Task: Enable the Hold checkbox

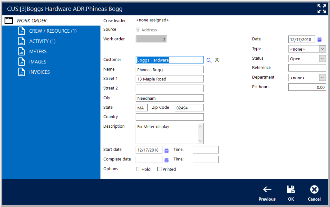Action: (x=138, y=169)
